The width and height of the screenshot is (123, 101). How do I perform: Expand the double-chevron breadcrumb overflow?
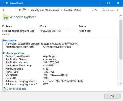(28, 10)
